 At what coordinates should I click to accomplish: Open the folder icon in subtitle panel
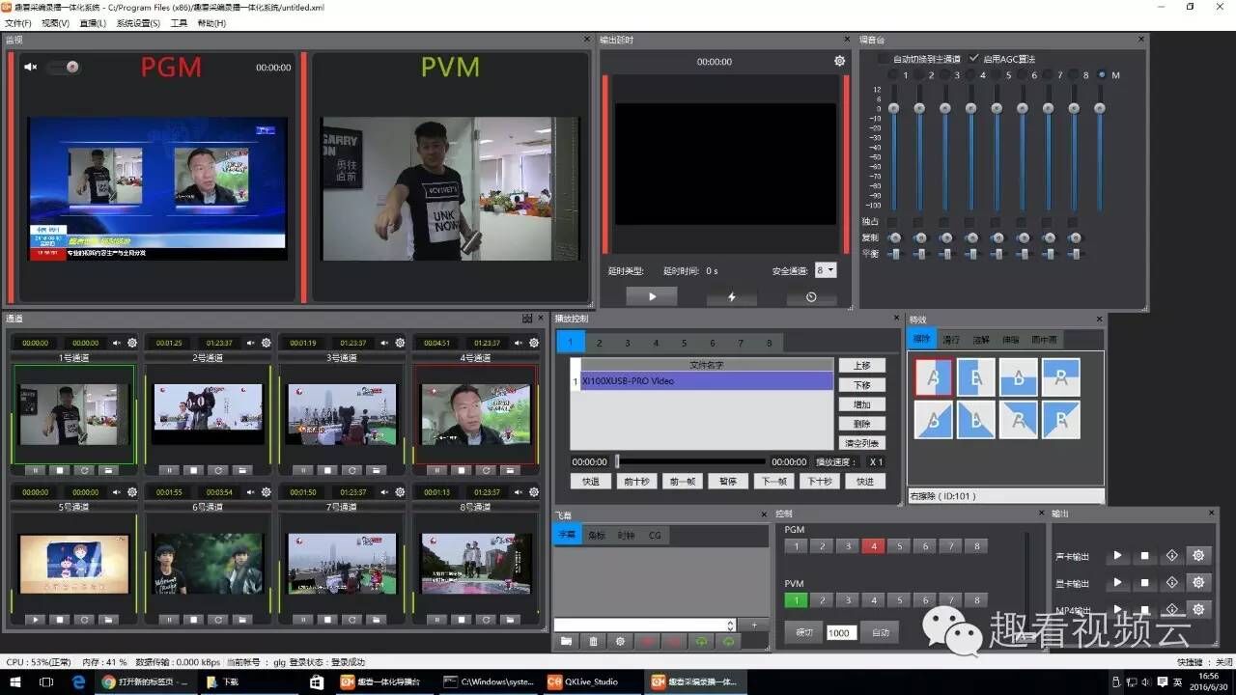[x=566, y=641]
